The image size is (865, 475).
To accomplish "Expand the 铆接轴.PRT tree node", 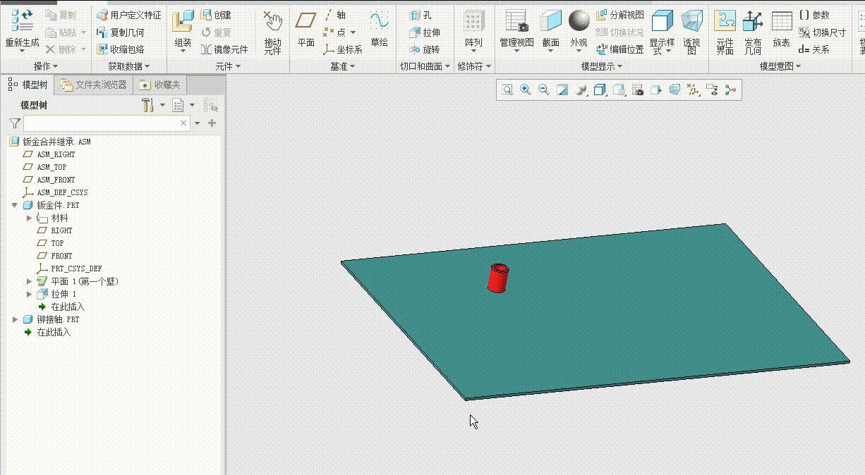I will coord(15,319).
